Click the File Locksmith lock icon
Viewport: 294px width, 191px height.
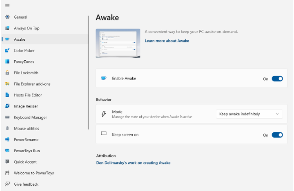pyautogui.click(x=7, y=73)
